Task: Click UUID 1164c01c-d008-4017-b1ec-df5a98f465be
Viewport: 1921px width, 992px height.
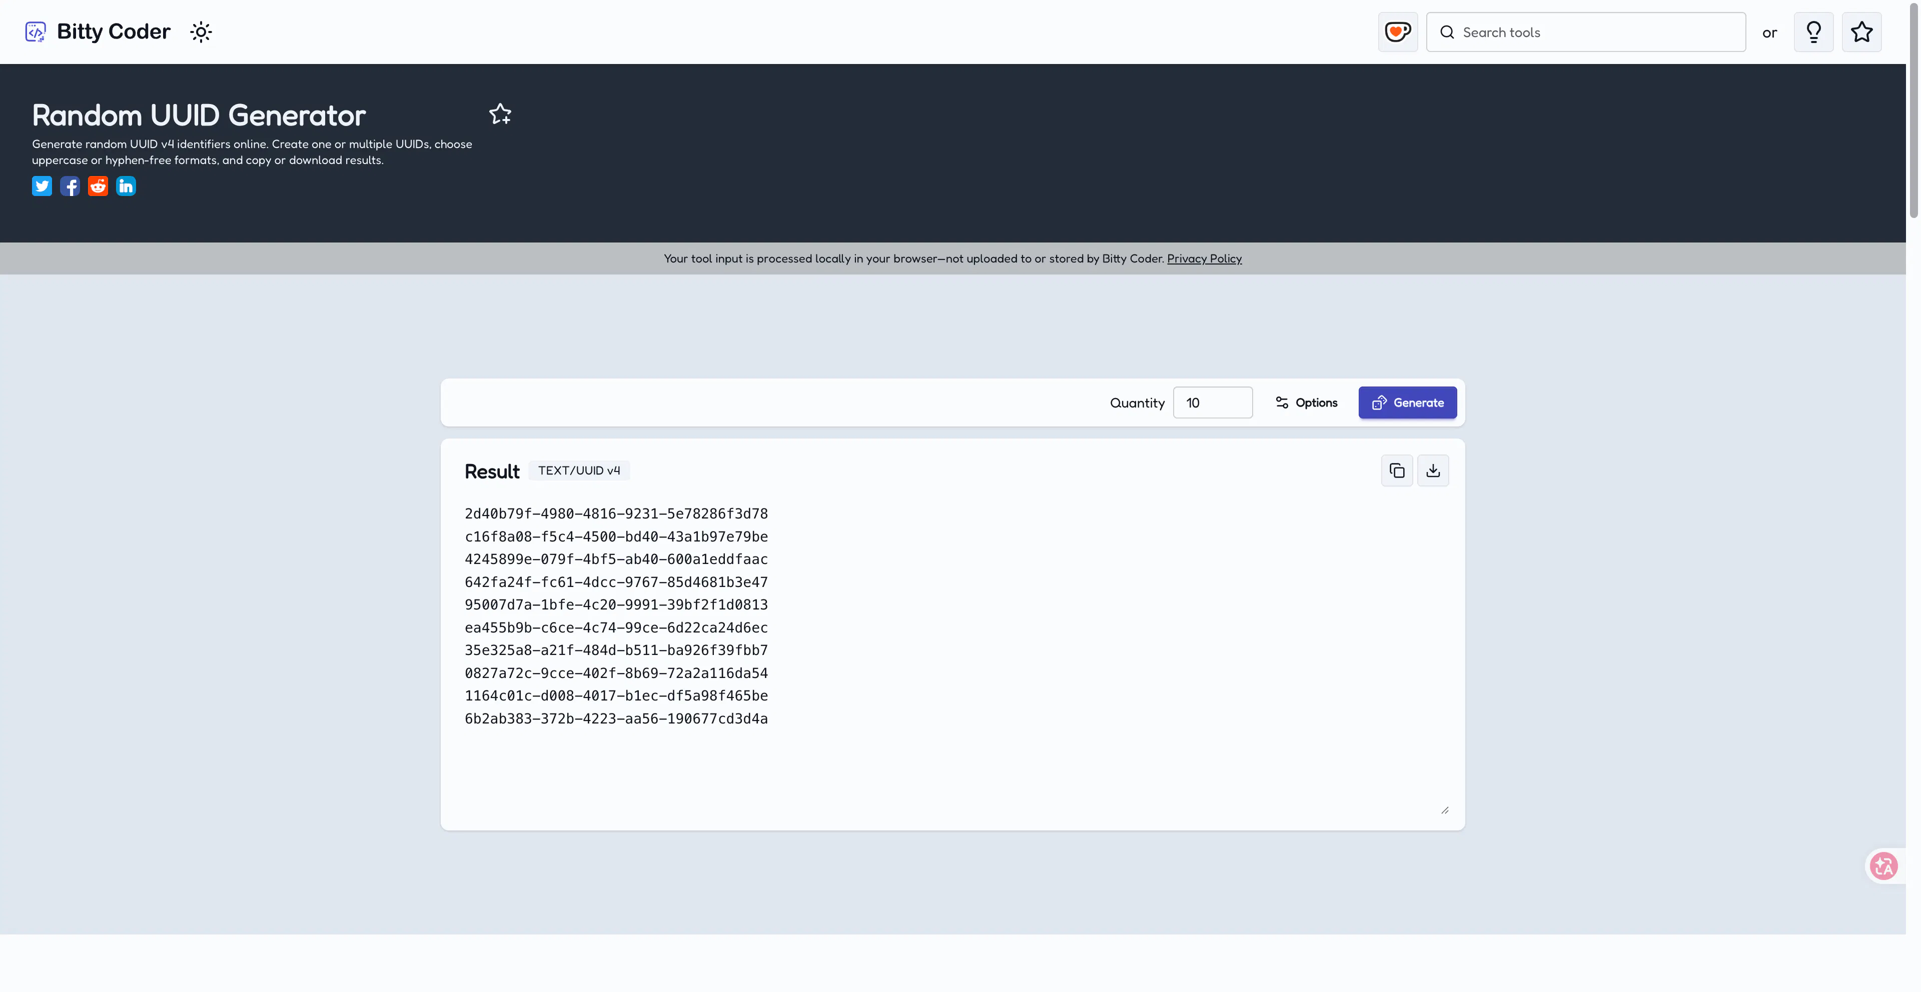Action: (616, 695)
